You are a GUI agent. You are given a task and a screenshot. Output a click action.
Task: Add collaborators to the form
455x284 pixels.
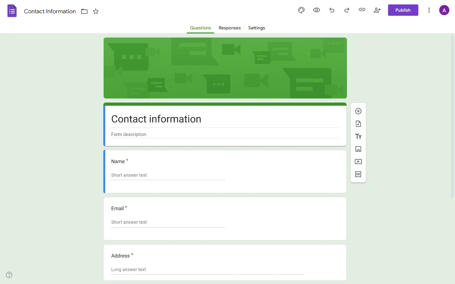377,10
